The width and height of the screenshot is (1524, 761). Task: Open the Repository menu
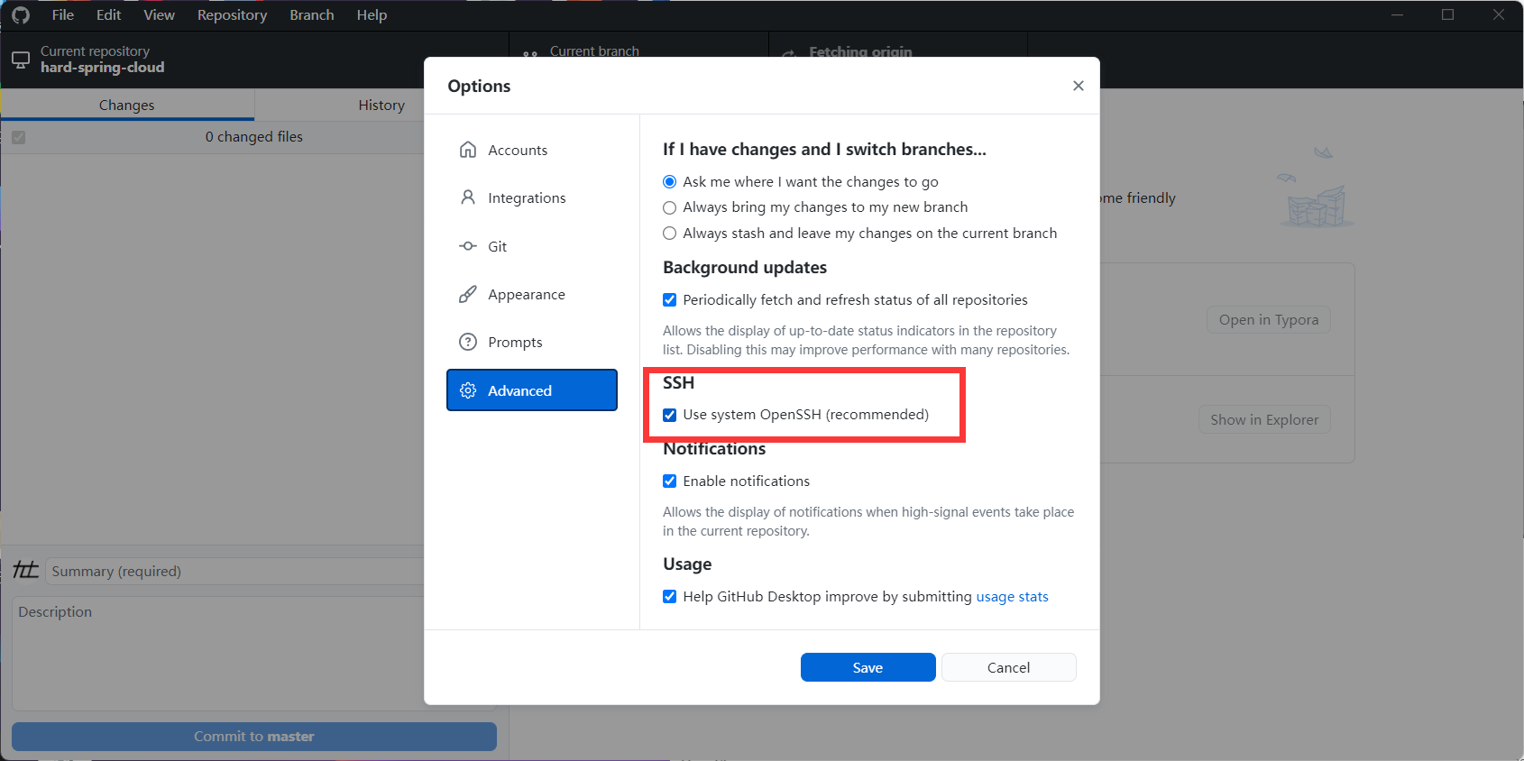point(232,15)
